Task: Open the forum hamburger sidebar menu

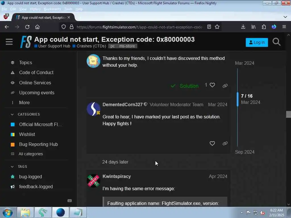Action: (x=9, y=42)
